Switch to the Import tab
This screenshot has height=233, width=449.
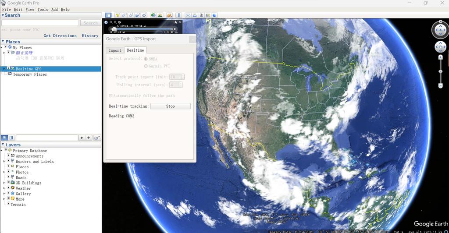point(115,50)
